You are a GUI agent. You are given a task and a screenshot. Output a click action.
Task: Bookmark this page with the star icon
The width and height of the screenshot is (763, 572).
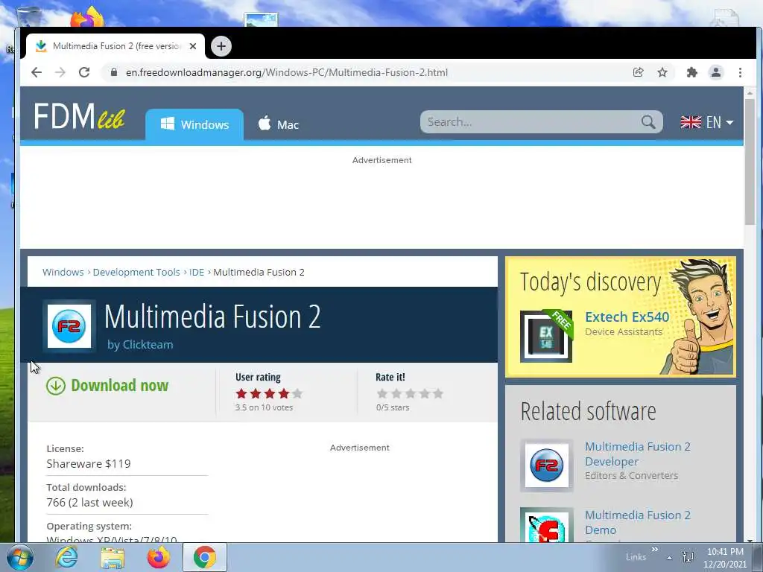[662, 72]
